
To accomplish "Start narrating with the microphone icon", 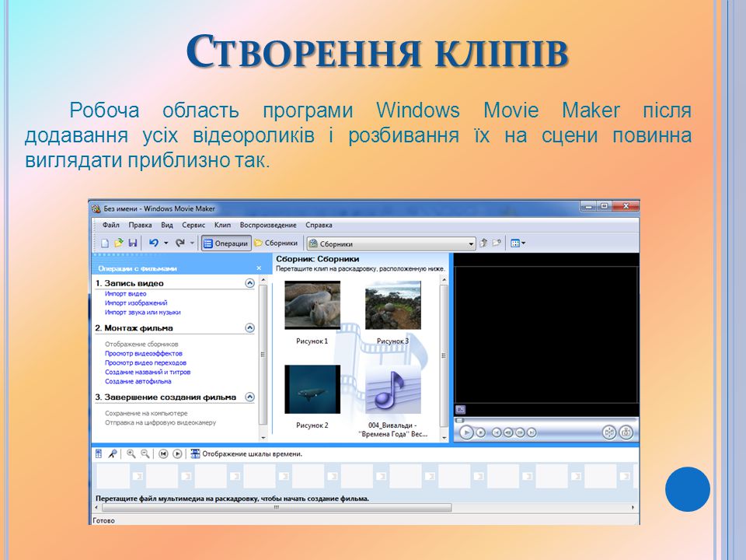I will click(113, 453).
